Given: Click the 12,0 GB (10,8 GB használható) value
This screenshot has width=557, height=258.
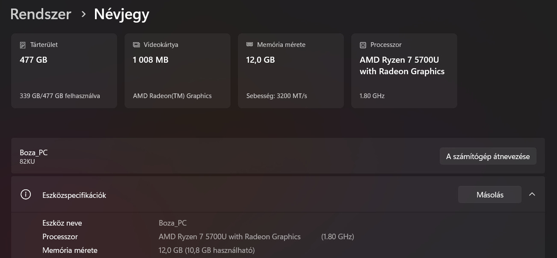Looking at the screenshot, I should click(x=207, y=250).
